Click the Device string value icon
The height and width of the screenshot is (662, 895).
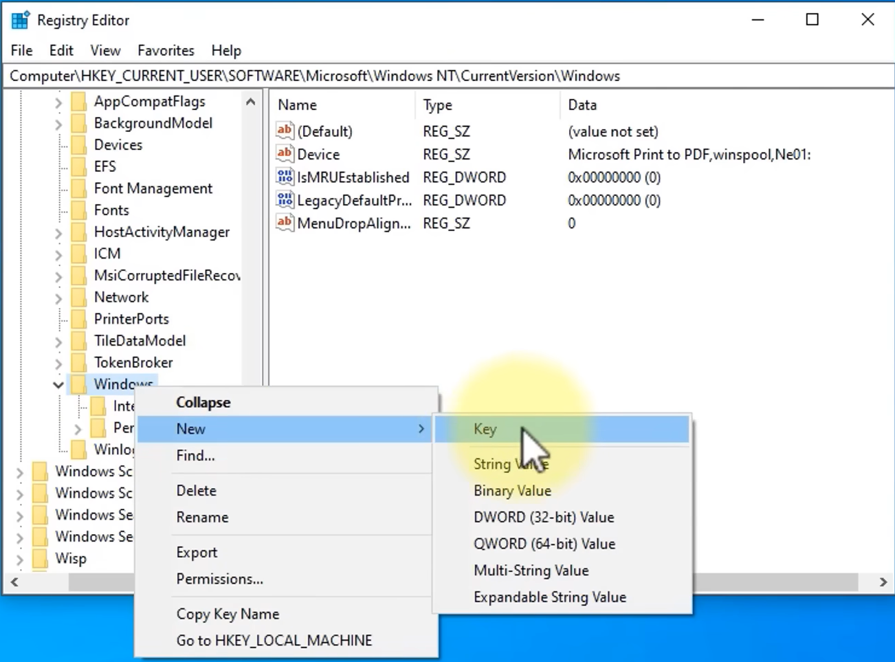tap(285, 154)
